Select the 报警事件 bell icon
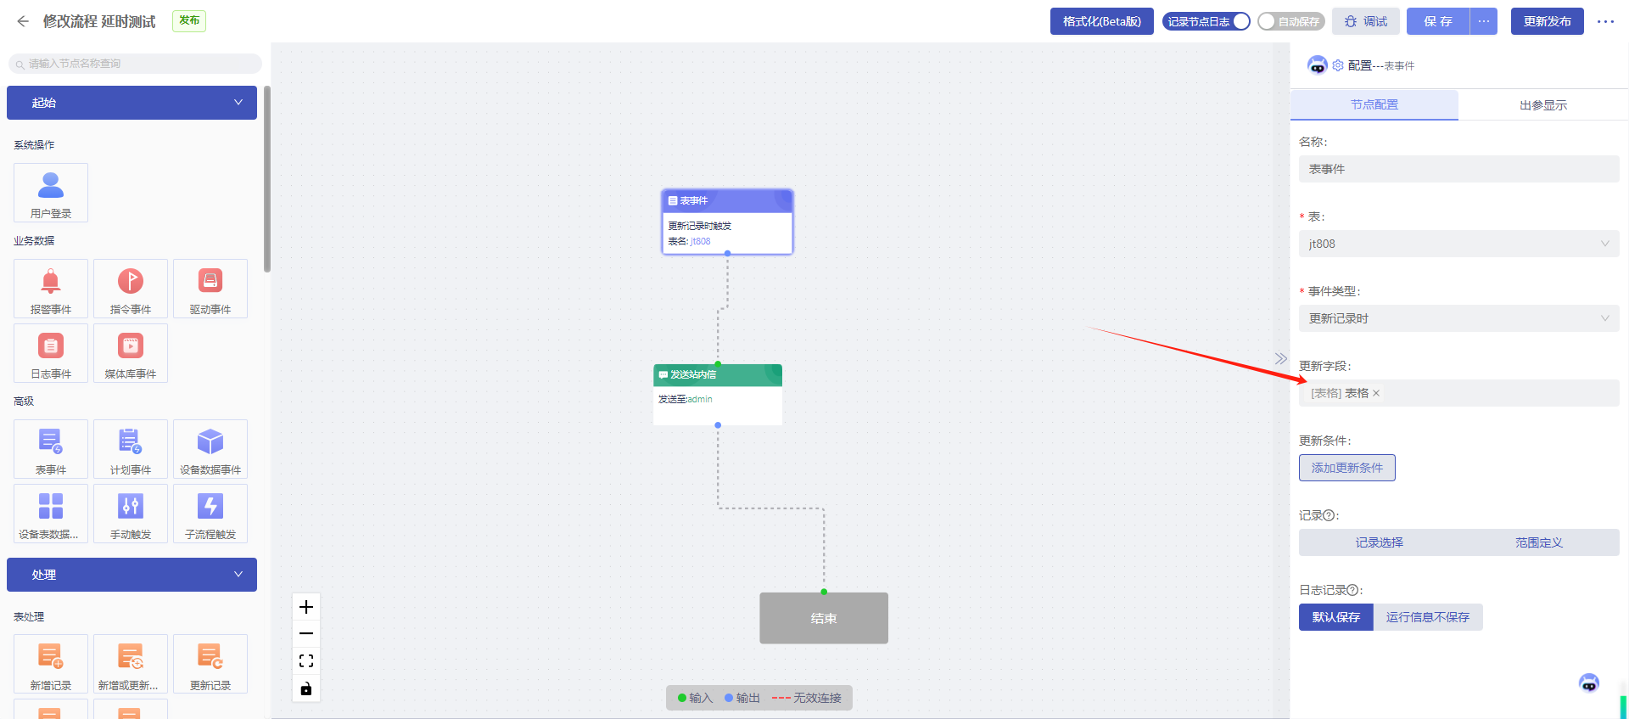Image resolution: width=1629 pixels, height=719 pixels. point(51,281)
